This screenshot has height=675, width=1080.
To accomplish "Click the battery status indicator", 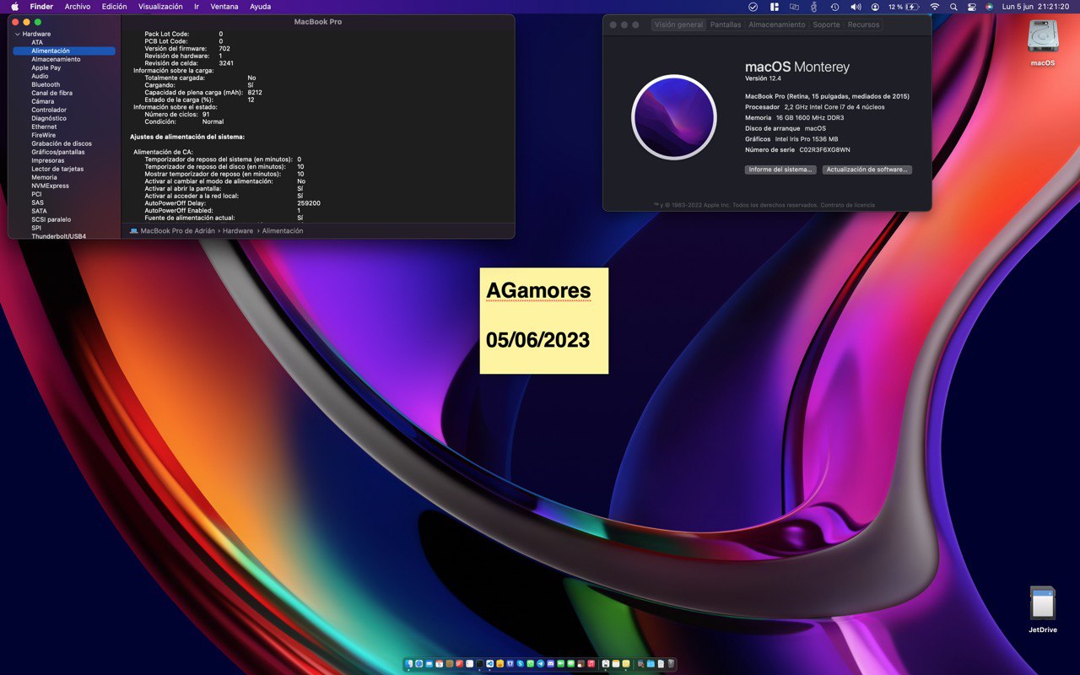I will click(x=904, y=6).
